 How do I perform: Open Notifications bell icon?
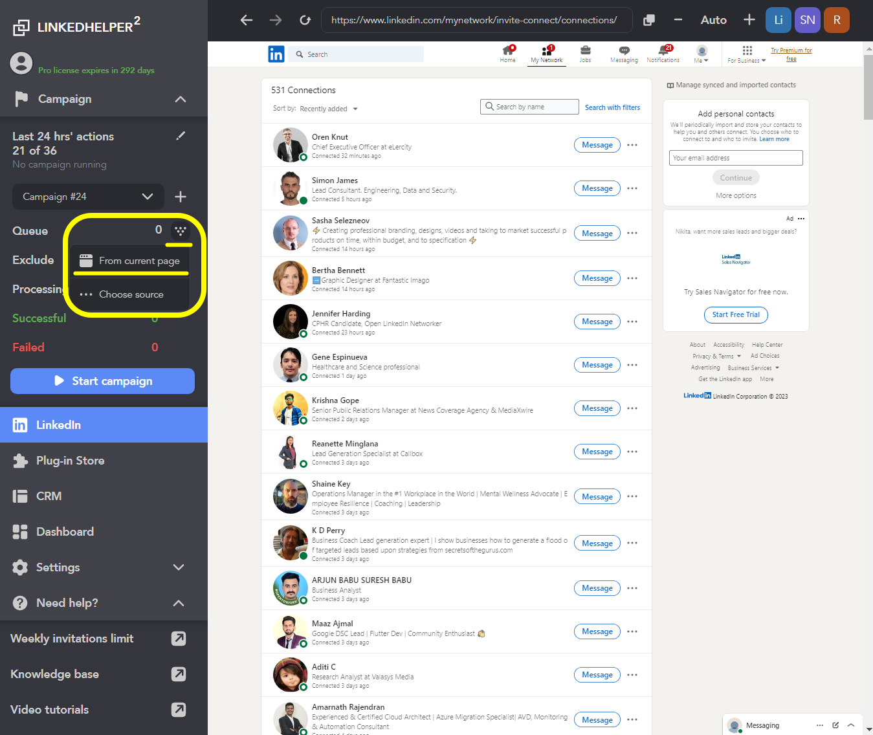pyautogui.click(x=663, y=54)
